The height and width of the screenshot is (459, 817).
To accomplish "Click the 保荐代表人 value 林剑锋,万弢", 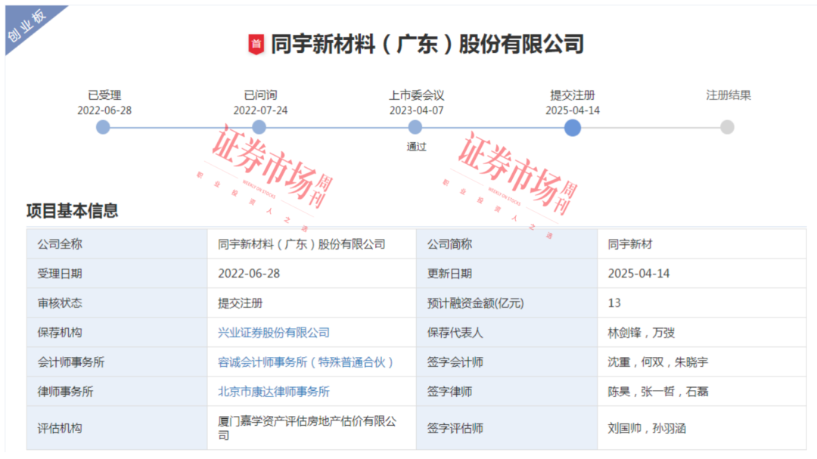I will (641, 333).
